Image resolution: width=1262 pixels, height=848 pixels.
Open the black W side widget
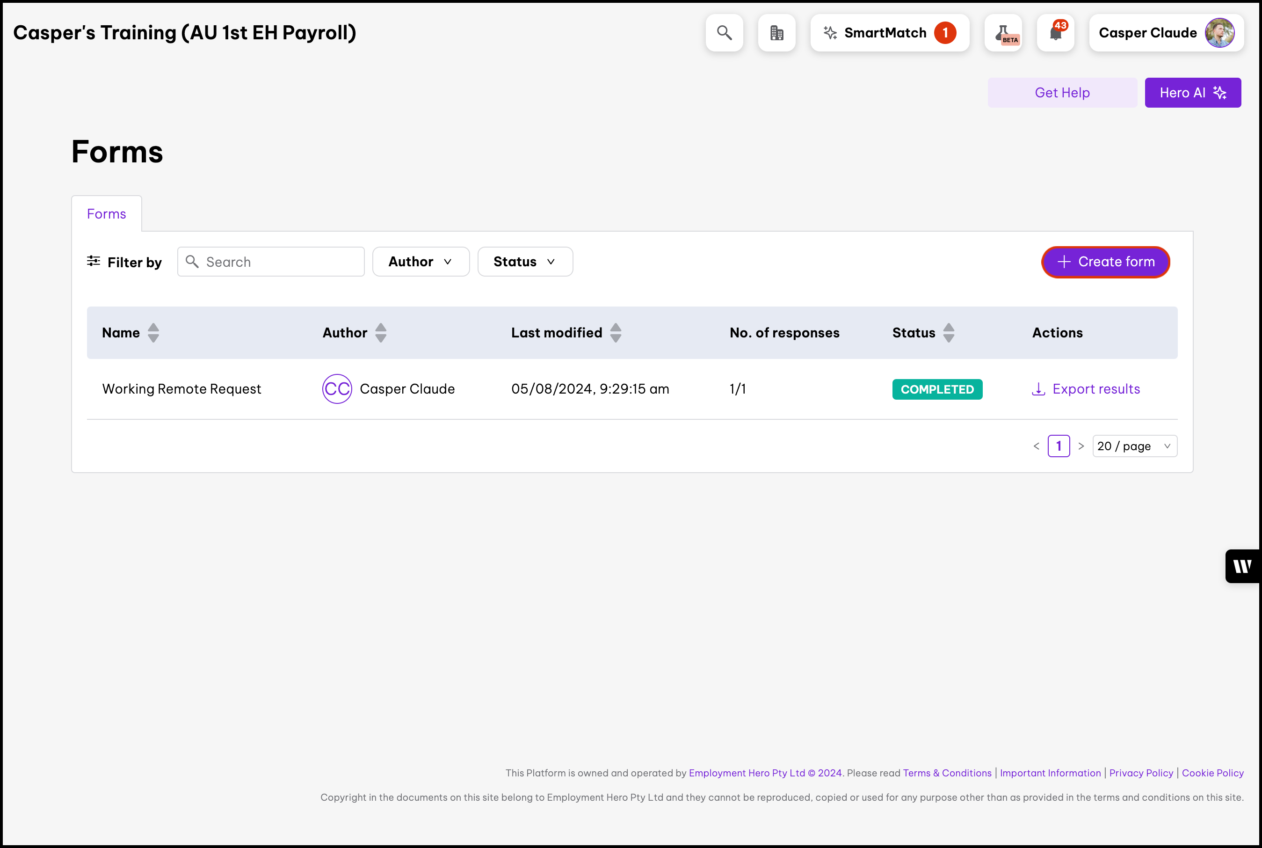pos(1242,566)
